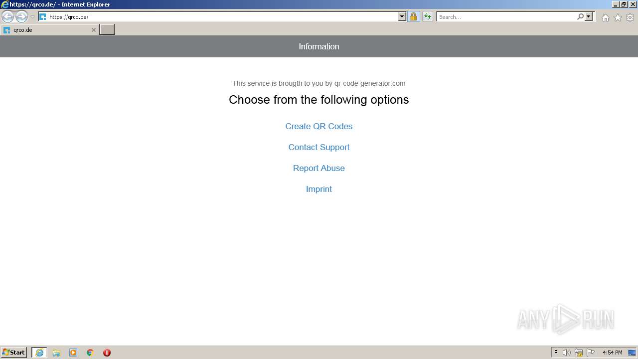Restore down the Internet Explorer window

coord(624,4)
